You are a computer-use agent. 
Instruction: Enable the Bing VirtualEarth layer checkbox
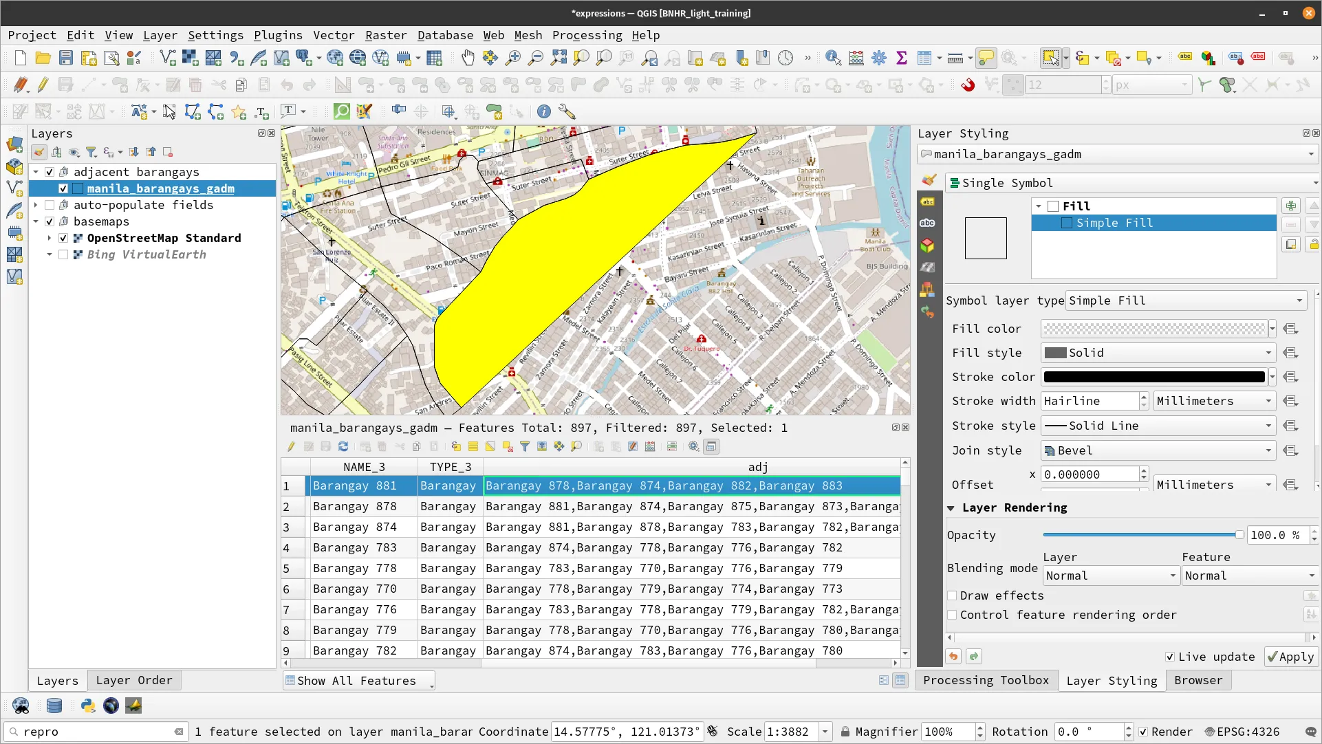pos(63,254)
